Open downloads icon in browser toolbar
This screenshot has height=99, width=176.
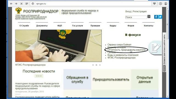pos(161,4)
